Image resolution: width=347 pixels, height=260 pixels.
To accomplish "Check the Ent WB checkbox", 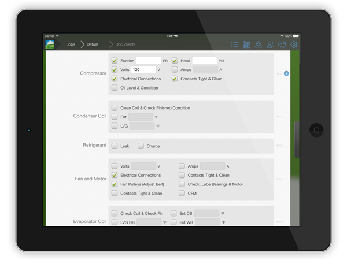I will coord(173,222).
